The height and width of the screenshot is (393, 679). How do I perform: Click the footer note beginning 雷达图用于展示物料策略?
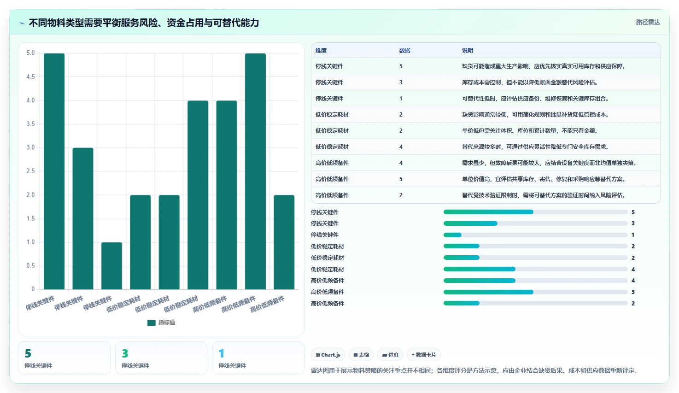pyautogui.click(x=475, y=370)
